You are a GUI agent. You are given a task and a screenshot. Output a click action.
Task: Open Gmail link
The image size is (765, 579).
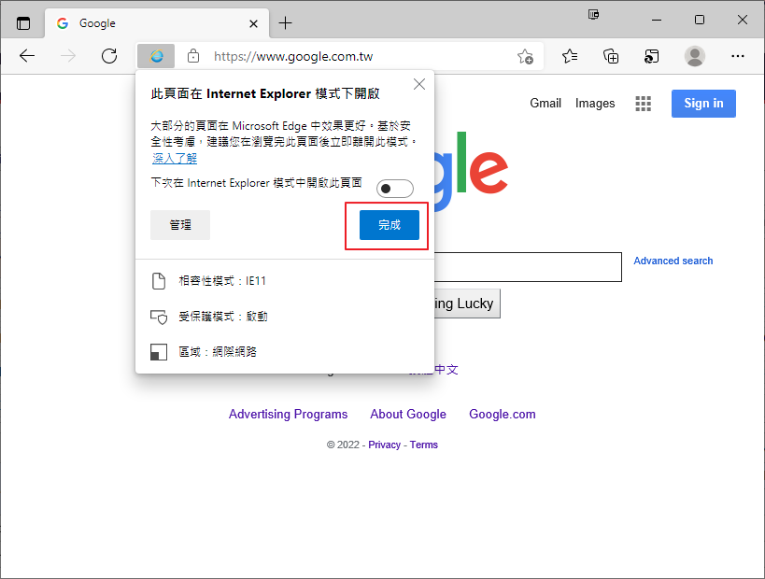coord(545,104)
